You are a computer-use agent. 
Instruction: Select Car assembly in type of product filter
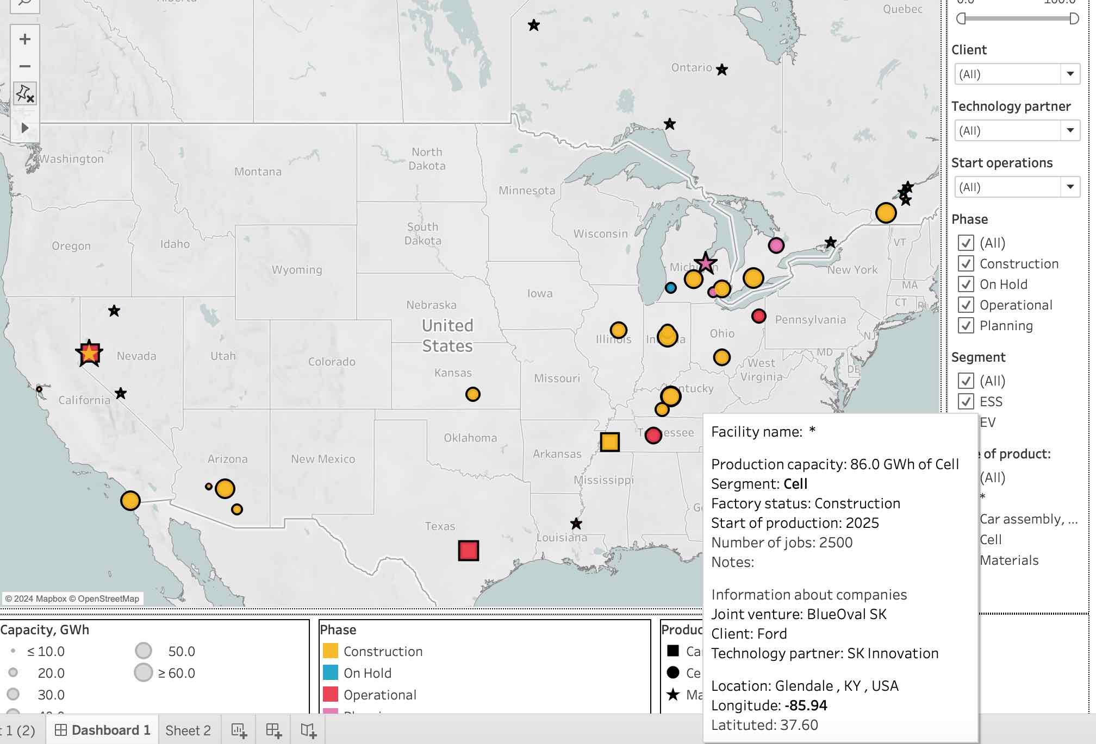pos(1028,519)
